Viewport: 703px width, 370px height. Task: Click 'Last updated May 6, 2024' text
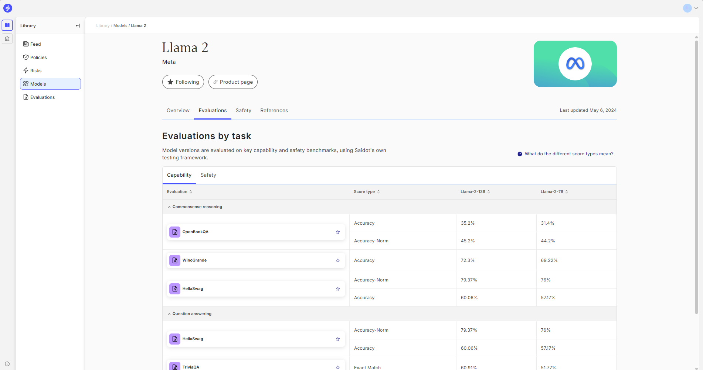tap(588, 110)
